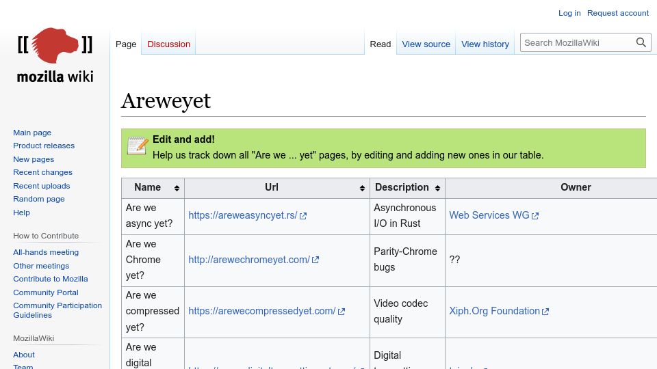Viewport: 657px width, 369px height.
Task: Switch to the Discussion tab
Action: pyautogui.click(x=169, y=44)
